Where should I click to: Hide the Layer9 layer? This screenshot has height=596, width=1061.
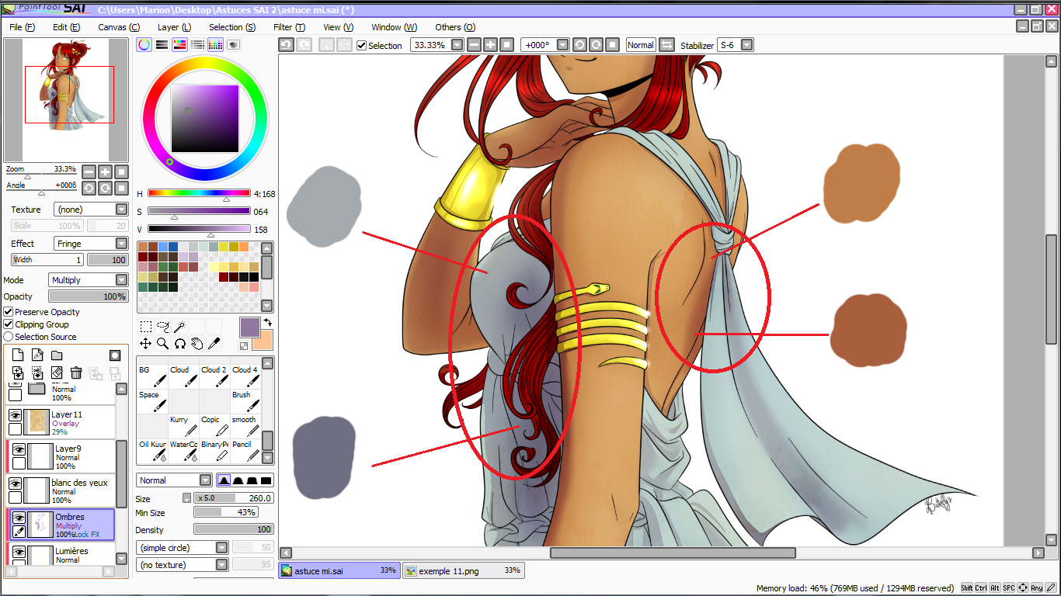click(x=19, y=449)
